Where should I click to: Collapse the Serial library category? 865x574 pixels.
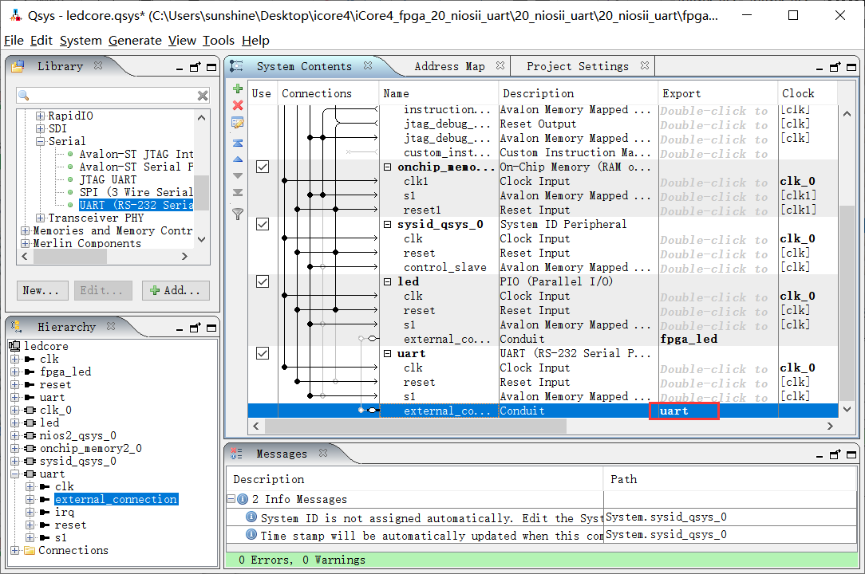pos(40,141)
